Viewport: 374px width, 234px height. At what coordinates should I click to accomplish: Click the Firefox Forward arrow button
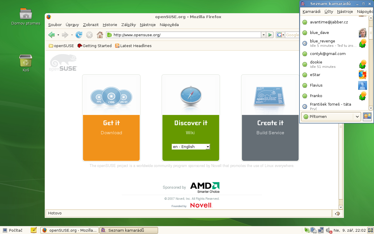(65, 35)
